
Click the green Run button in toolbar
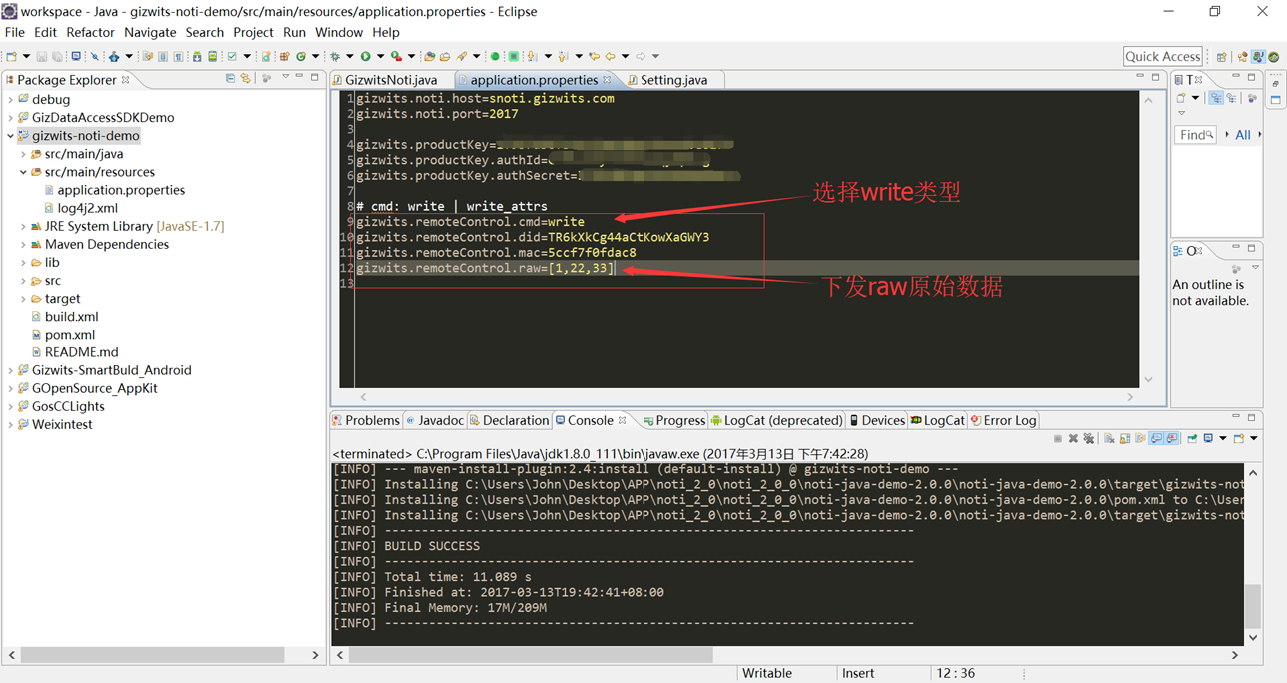[x=366, y=57]
